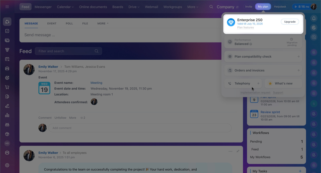Toggle the company settings switcher icon

pyautogui.click(x=237, y=7)
